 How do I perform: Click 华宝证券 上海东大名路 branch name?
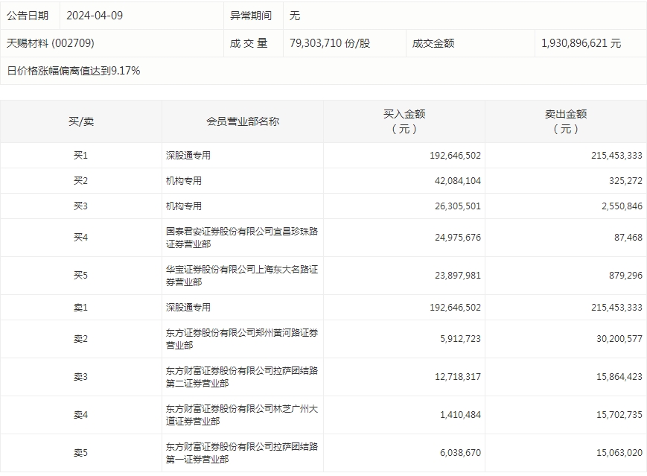[242, 276]
